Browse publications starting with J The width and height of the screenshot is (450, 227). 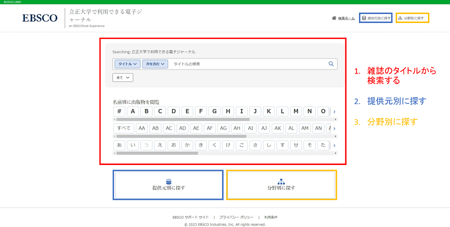pos(255,111)
